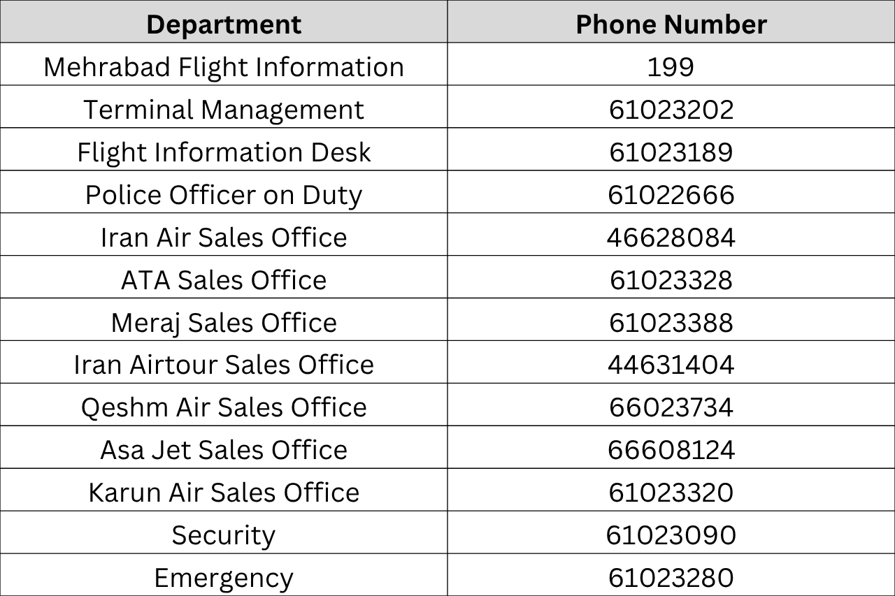Click the phone number 61023202
Image resolution: width=895 pixels, height=596 pixels.
tap(671, 110)
